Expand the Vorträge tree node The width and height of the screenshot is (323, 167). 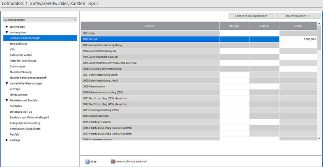pos(7,140)
